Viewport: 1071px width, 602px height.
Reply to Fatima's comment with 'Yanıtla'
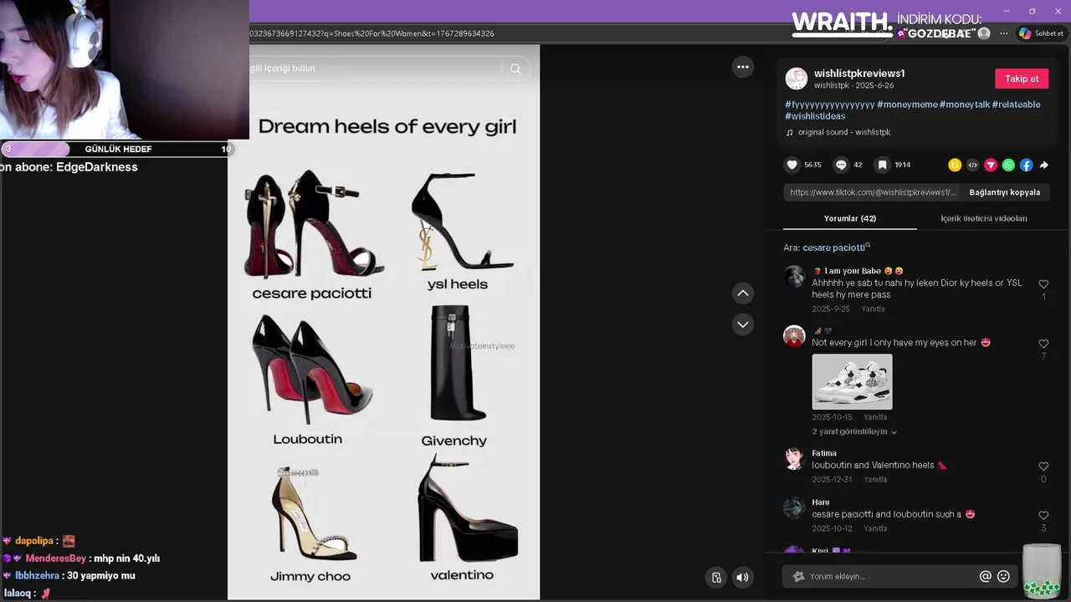(x=875, y=479)
